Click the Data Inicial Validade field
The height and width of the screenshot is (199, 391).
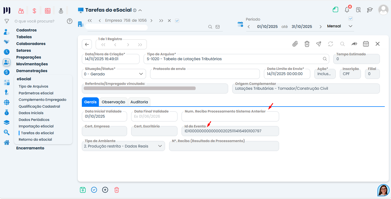click(x=104, y=116)
